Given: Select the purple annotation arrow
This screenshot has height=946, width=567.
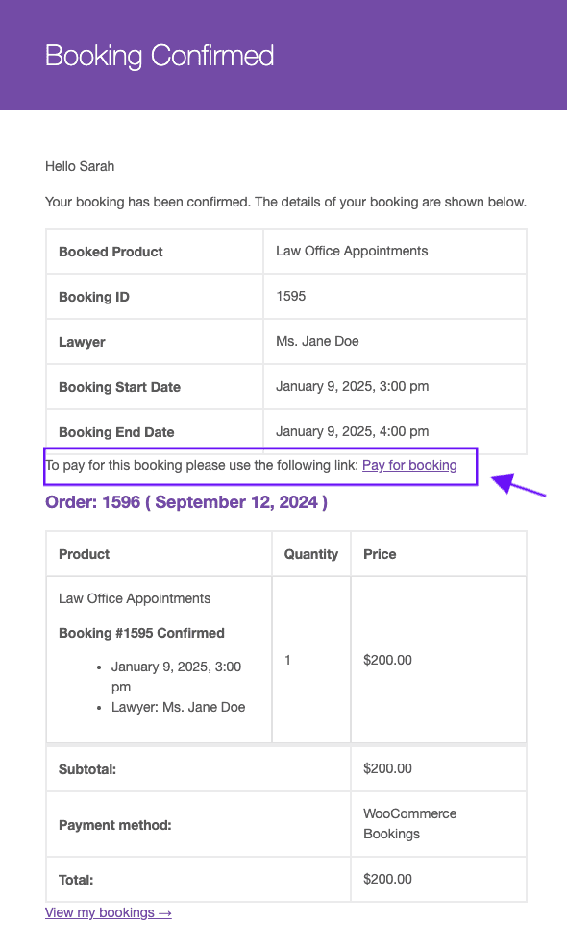Looking at the screenshot, I should [518, 486].
